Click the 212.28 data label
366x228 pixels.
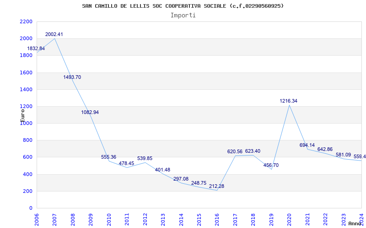[216, 187]
